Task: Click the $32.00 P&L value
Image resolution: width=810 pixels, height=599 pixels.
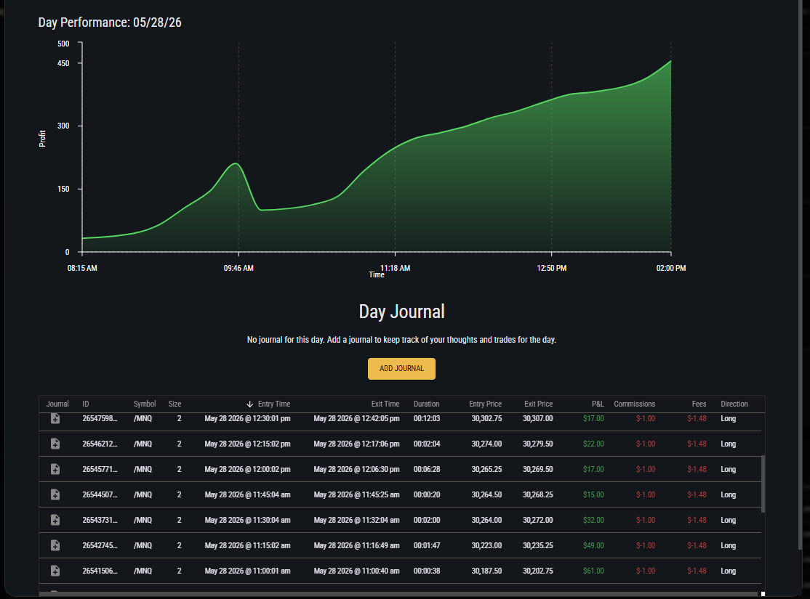Action: (x=593, y=520)
